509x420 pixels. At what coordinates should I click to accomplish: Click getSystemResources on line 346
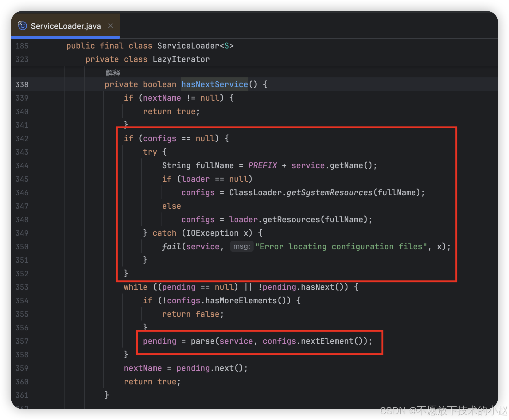point(329,192)
